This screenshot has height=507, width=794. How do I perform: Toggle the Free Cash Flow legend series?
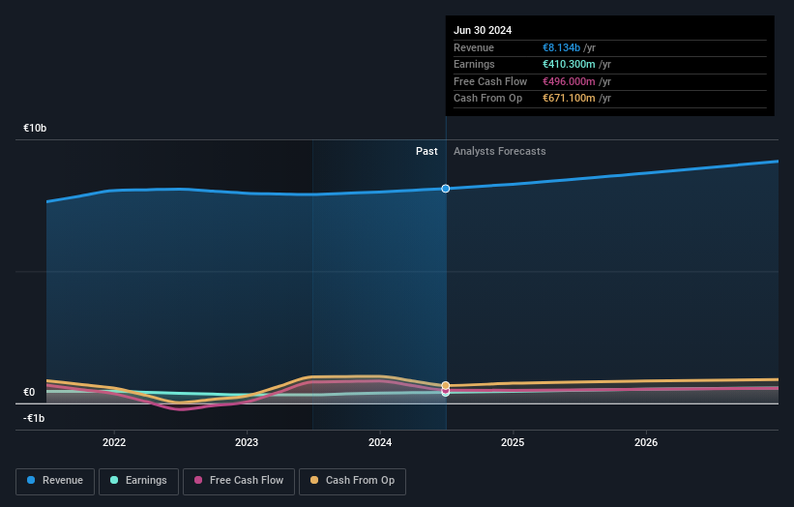(x=239, y=481)
